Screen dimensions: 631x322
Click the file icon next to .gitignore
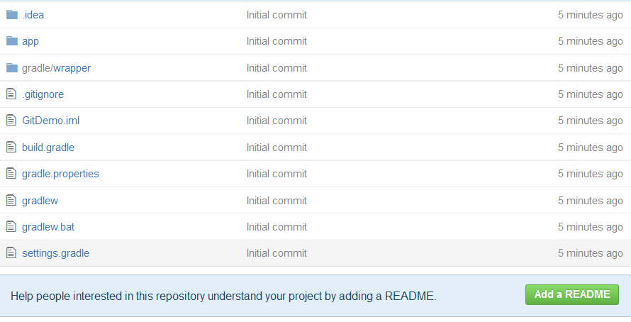(x=11, y=94)
